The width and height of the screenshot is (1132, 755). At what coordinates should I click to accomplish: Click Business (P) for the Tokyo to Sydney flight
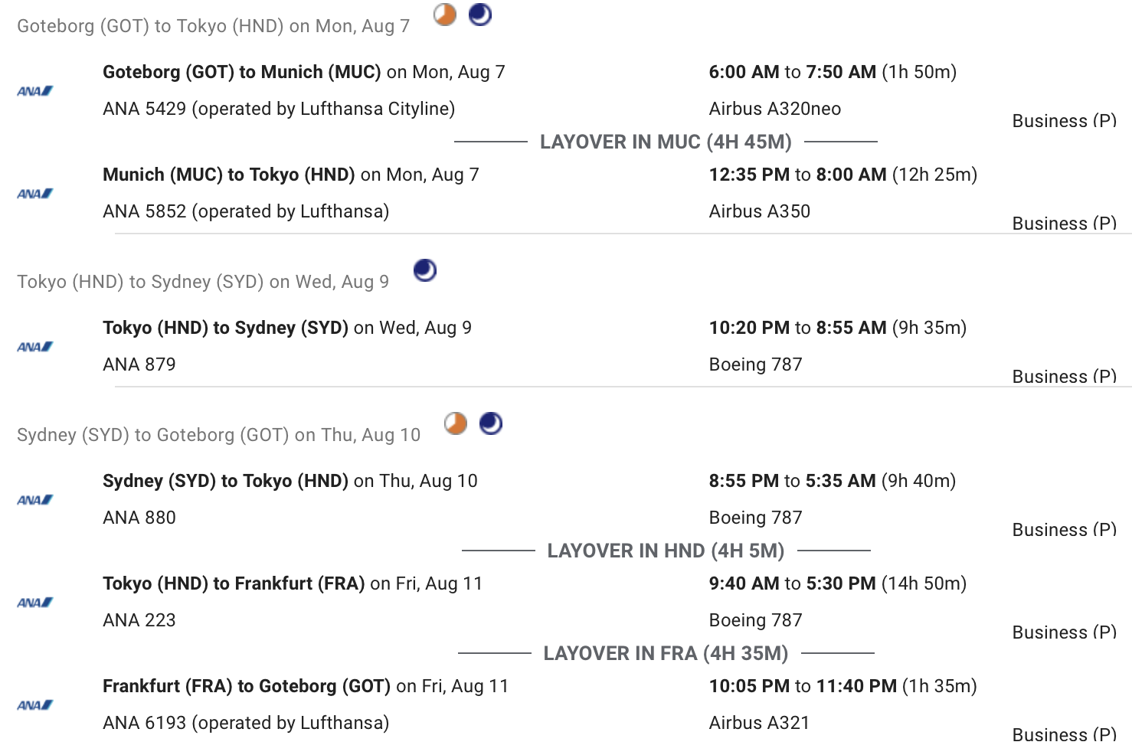point(1064,377)
